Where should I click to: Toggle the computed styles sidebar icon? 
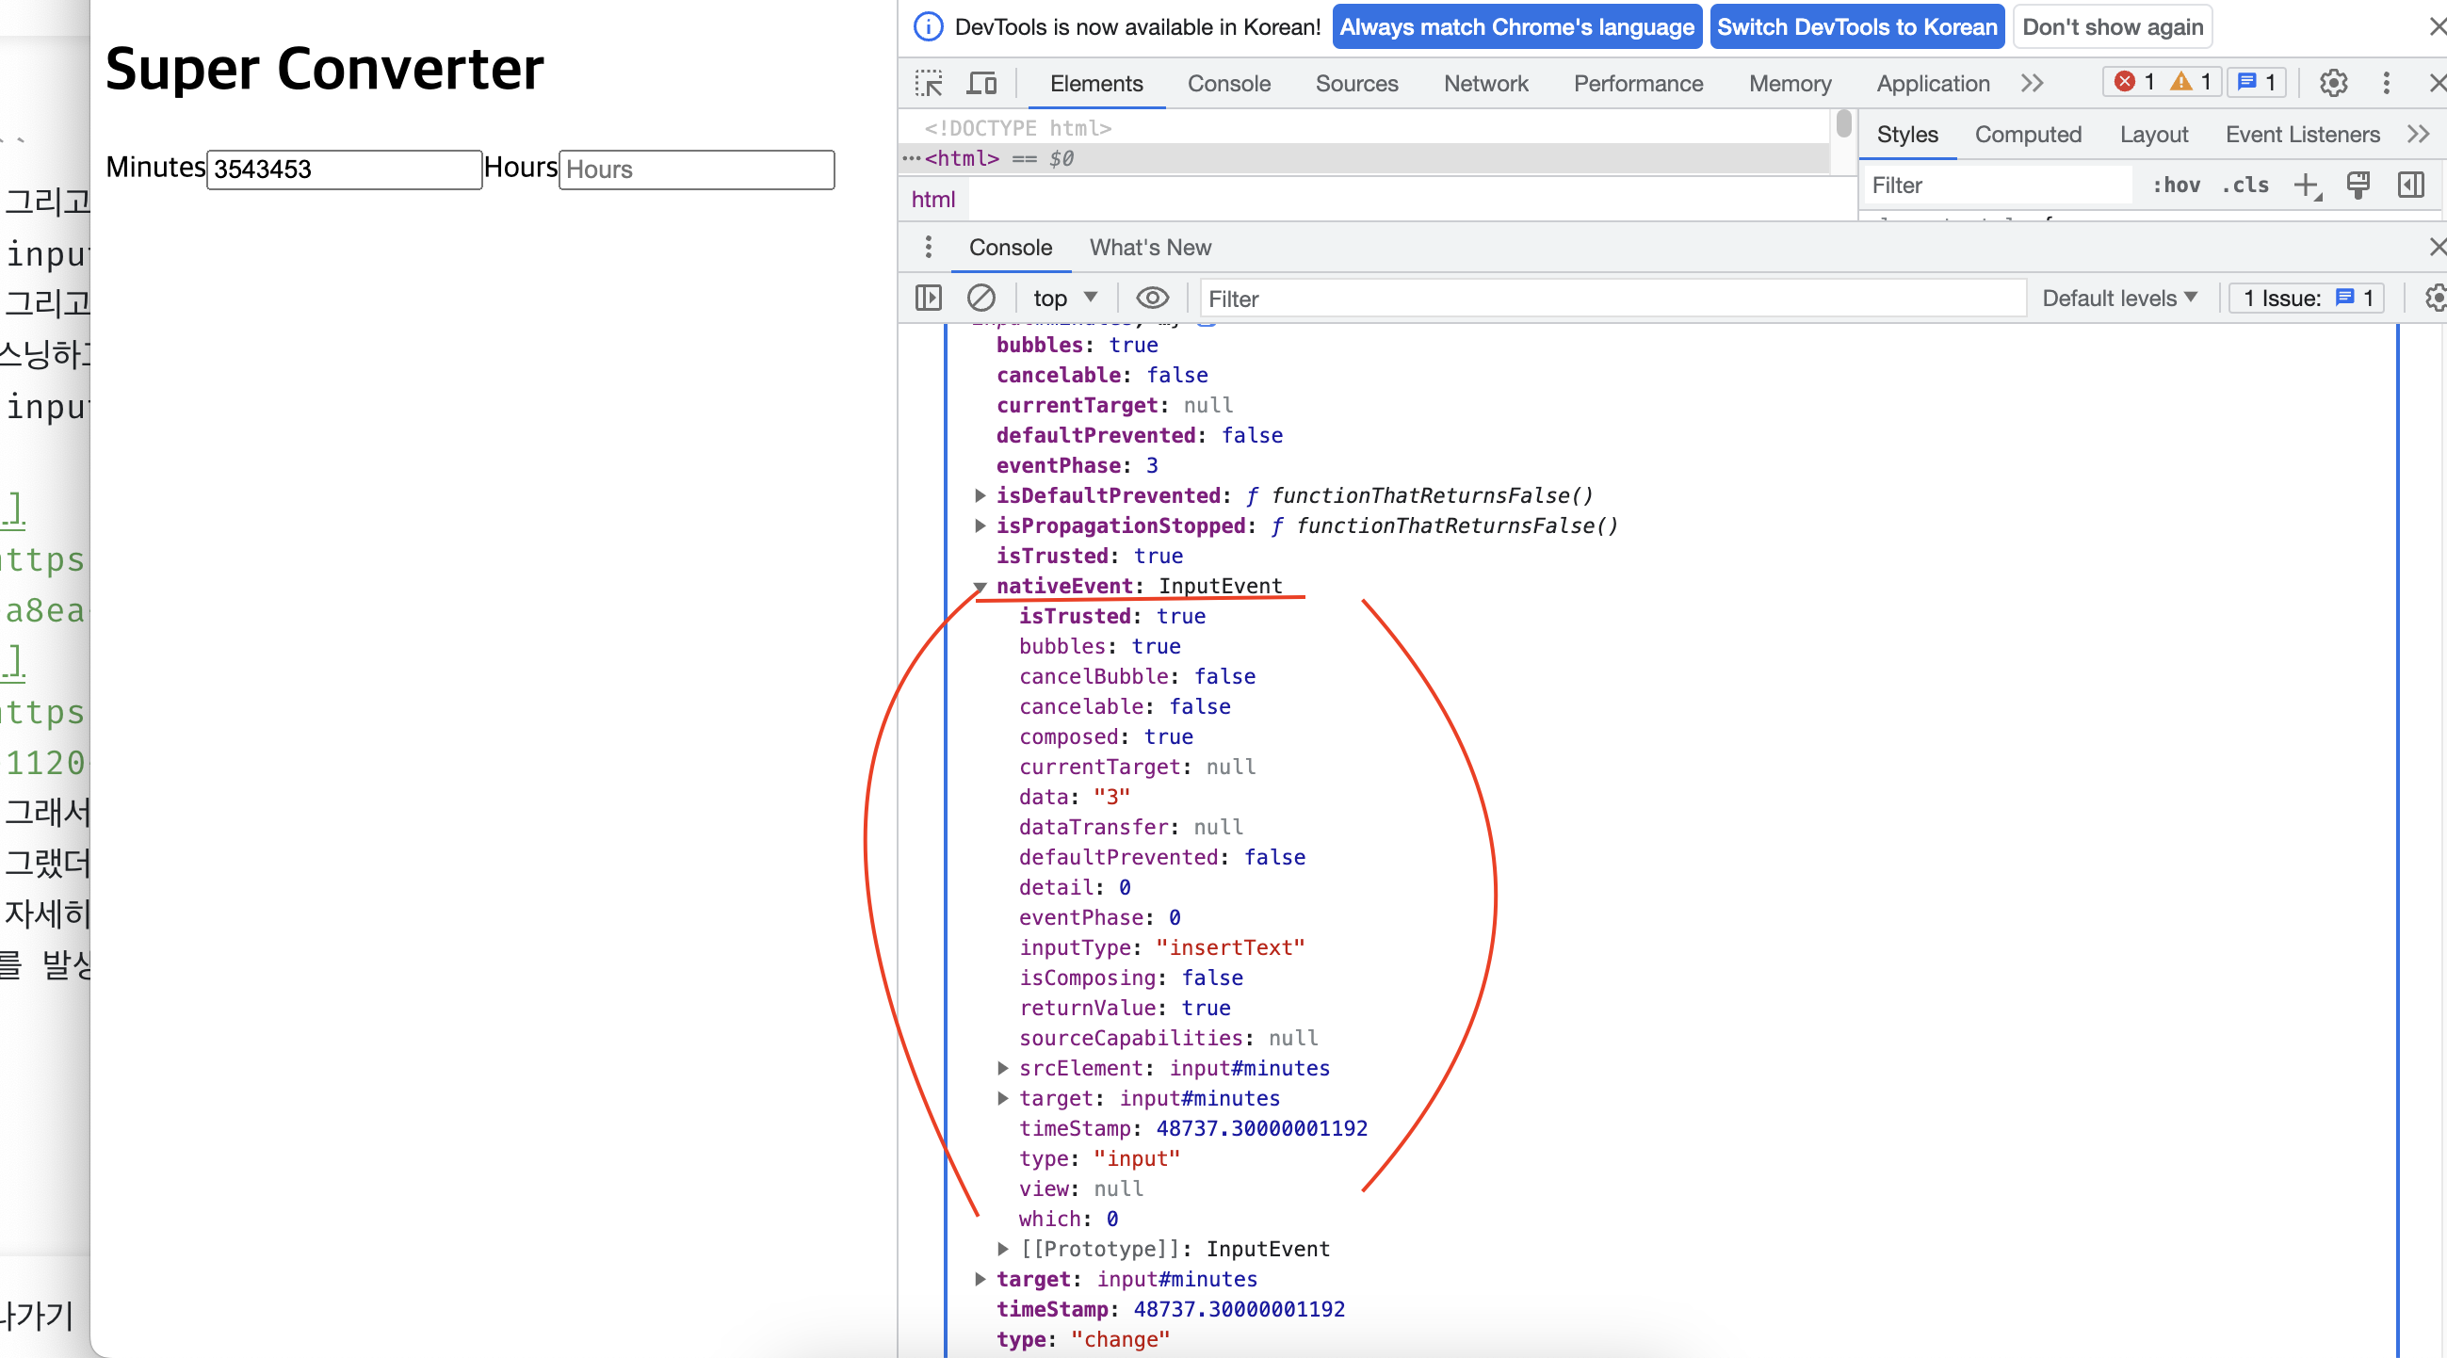[x=2410, y=186]
